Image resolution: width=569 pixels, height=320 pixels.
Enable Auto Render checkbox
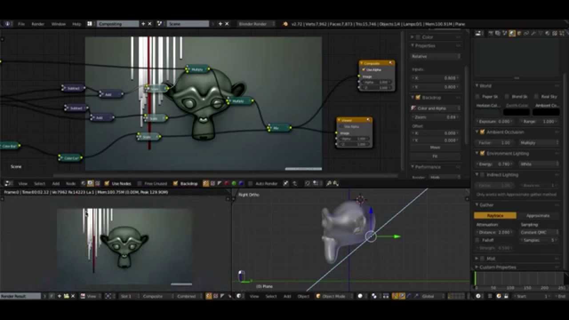click(251, 183)
